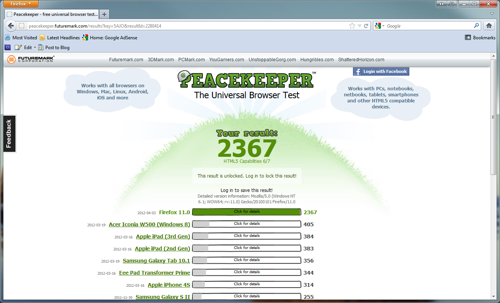This screenshot has width=500, height=303.
Task: Click the vertical page scrollbar thumb
Action: 493,117
